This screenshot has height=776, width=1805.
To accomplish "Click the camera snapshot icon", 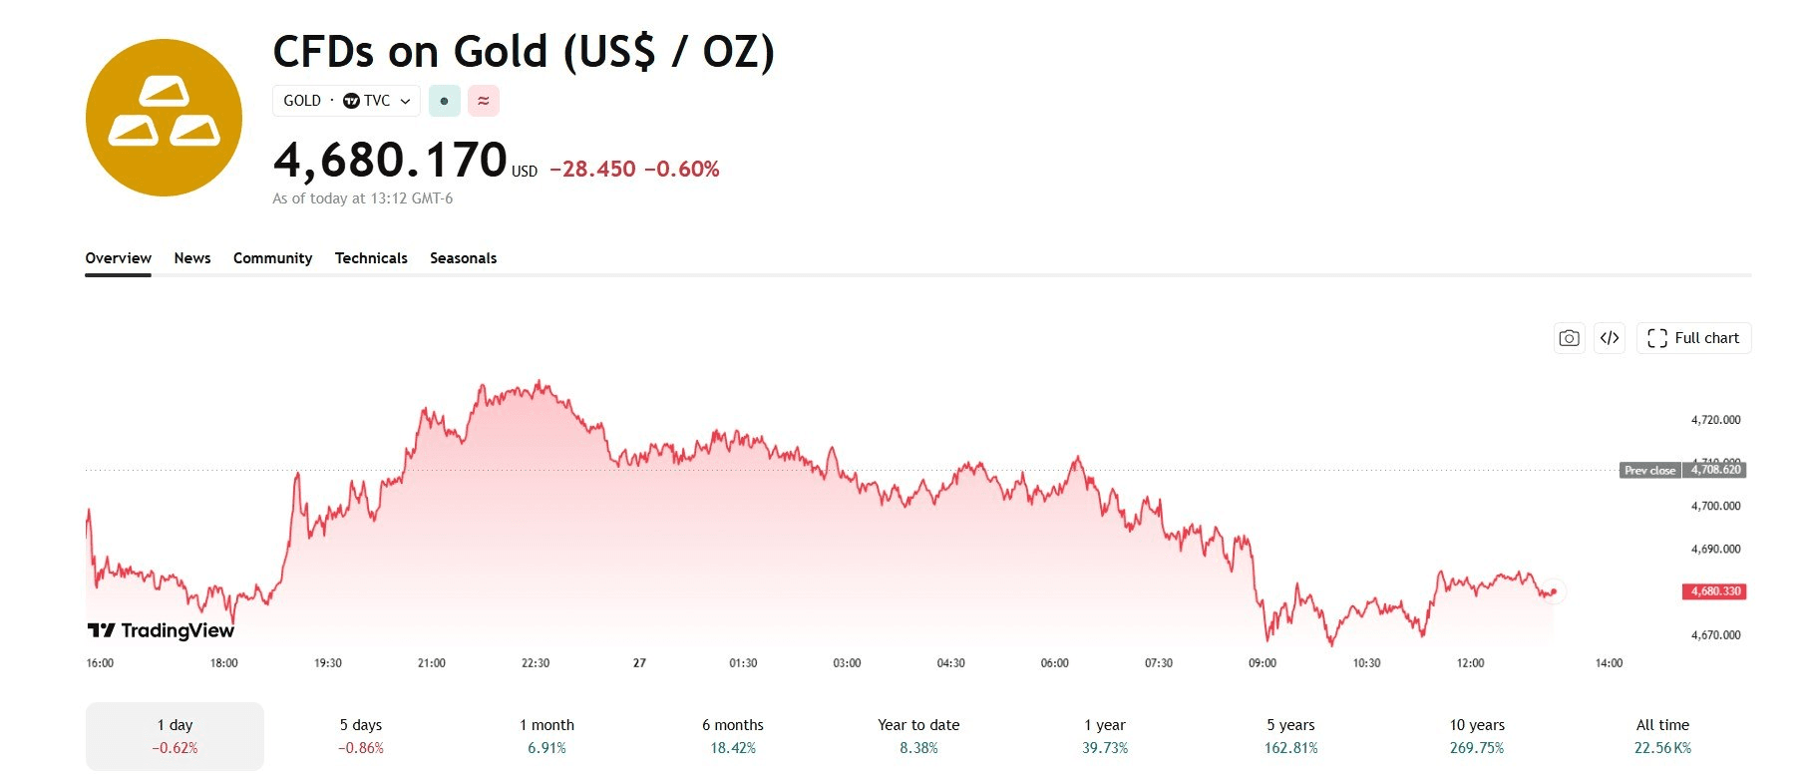I will click(1569, 338).
